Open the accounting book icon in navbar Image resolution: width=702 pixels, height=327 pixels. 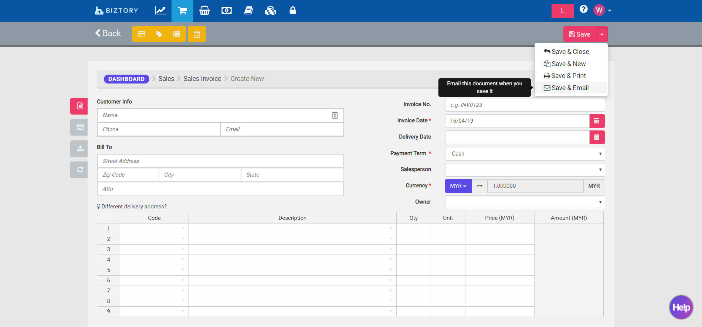[x=249, y=10]
